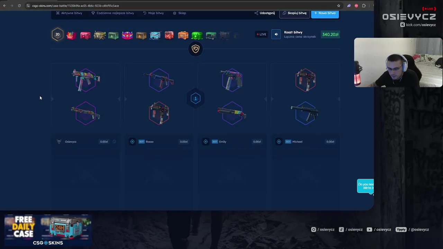Click the red extension icon in toolbar
This screenshot has width=443, height=249.
click(x=356, y=6)
